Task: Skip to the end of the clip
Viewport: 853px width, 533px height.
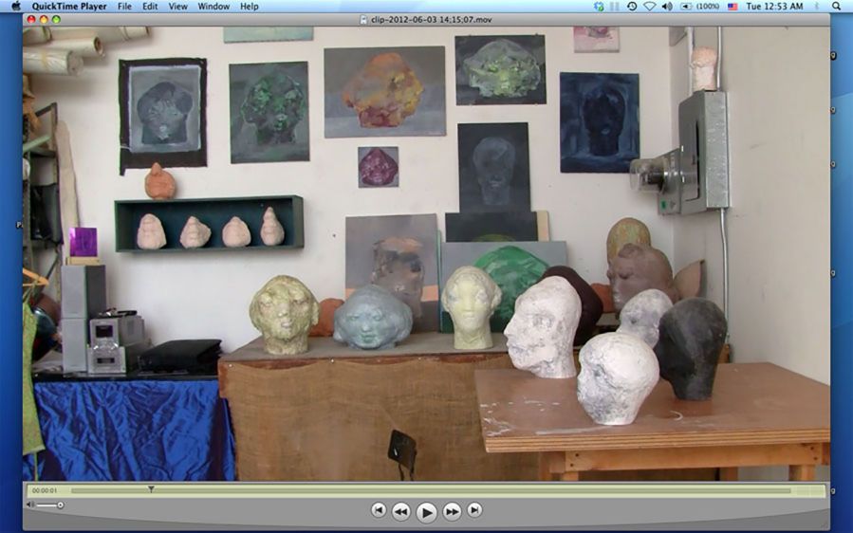Action: (x=474, y=510)
